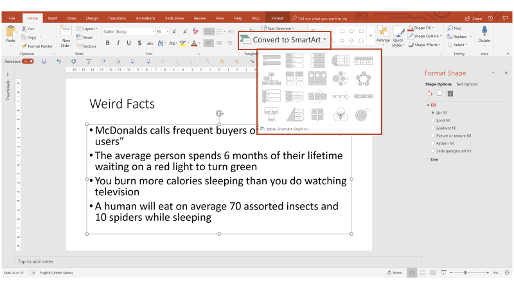Click the Redo circular arrow icon

pyautogui.click(x=73, y=61)
